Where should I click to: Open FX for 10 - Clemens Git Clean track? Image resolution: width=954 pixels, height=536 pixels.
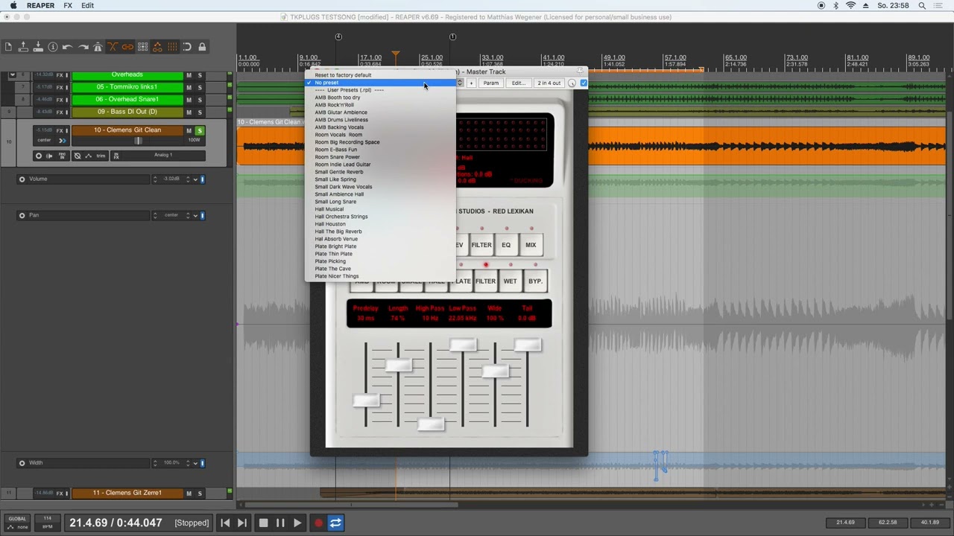pos(60,130)
